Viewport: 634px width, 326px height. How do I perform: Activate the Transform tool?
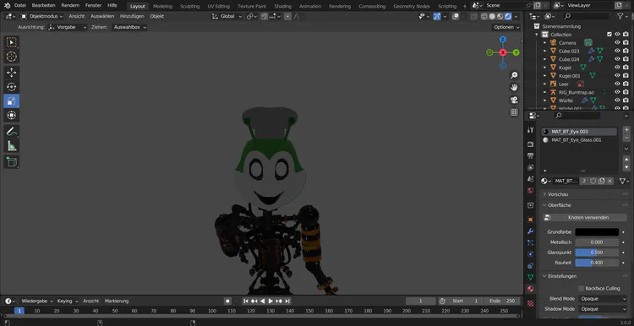pos(11,116)
